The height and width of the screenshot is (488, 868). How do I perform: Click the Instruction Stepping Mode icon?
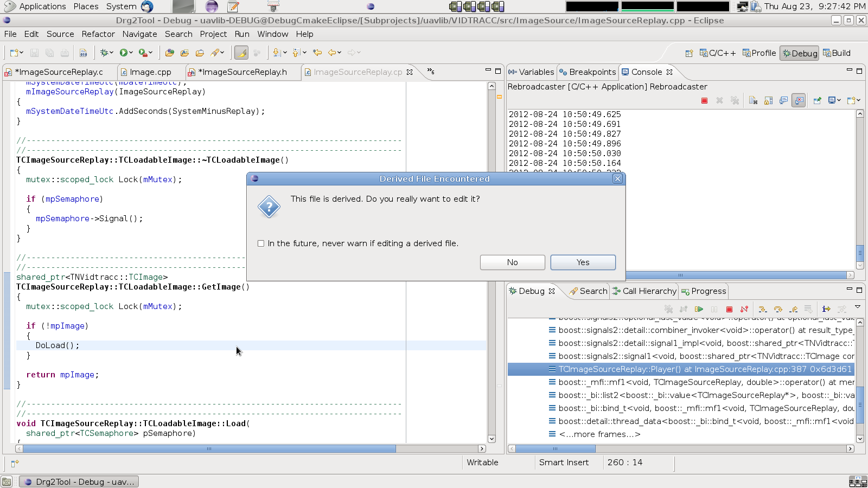[x=826, y=309]
